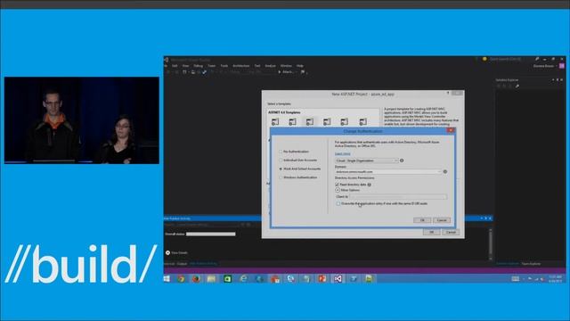Switch to the Web Publish Activity tab
This screenshot has width=570, height=321.
pos(204,264)
